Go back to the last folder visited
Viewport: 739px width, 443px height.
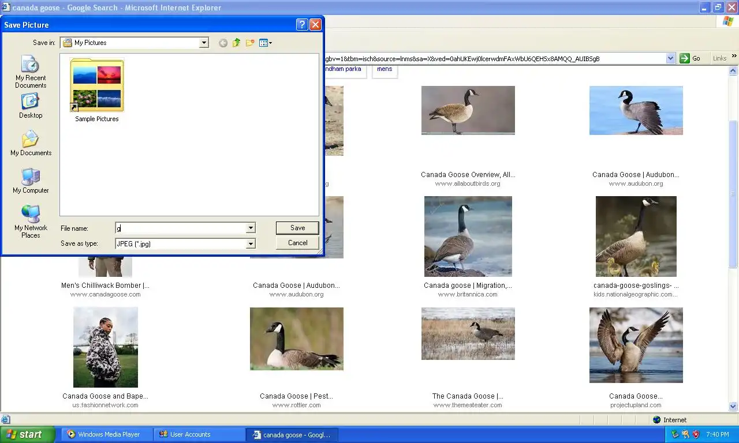point(223,43)
